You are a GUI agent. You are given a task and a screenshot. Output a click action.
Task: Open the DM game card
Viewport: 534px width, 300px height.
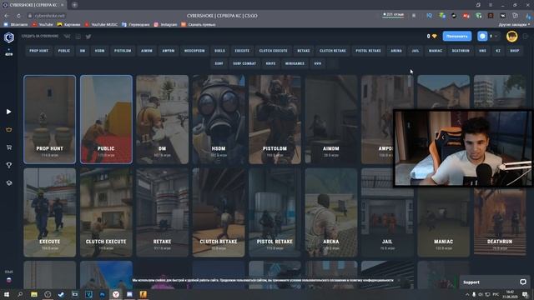coord(162,119)
